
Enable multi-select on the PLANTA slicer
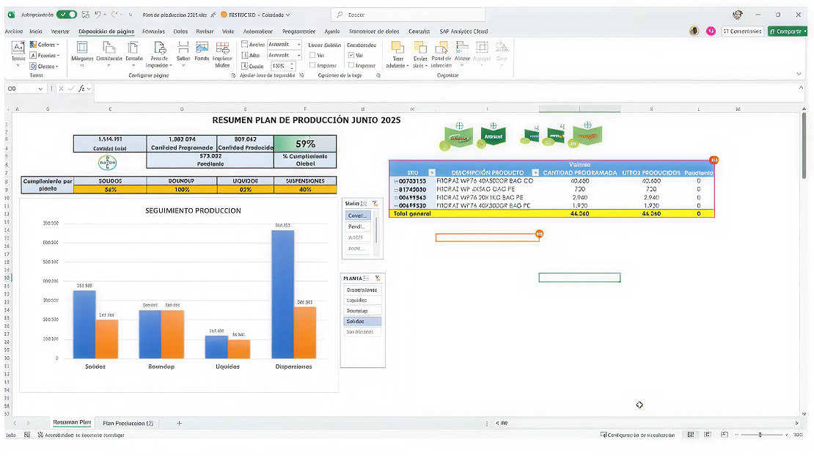point(366,279)
